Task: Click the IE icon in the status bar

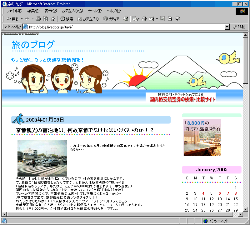Action: click(x=4, y=221)
